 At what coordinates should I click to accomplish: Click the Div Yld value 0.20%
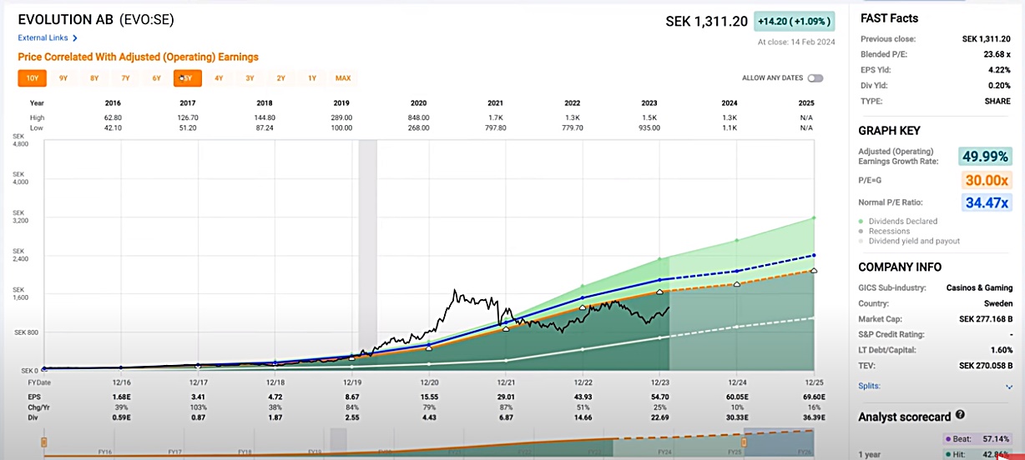point(1001,85)
